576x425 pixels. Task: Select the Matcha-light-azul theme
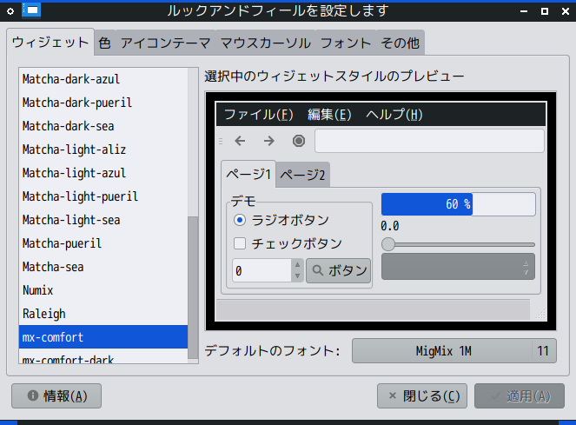(x=103, y=173)
